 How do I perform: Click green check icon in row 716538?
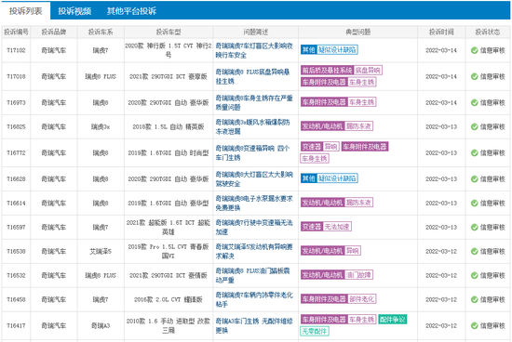click(x=475, y=251)
